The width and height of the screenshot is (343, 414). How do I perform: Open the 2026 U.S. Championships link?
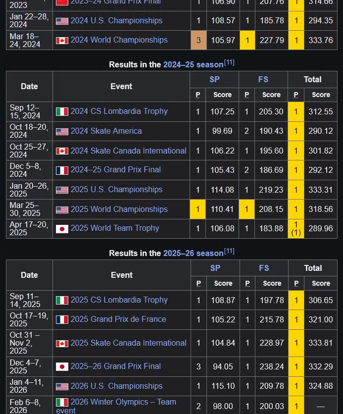coord(116,386)
